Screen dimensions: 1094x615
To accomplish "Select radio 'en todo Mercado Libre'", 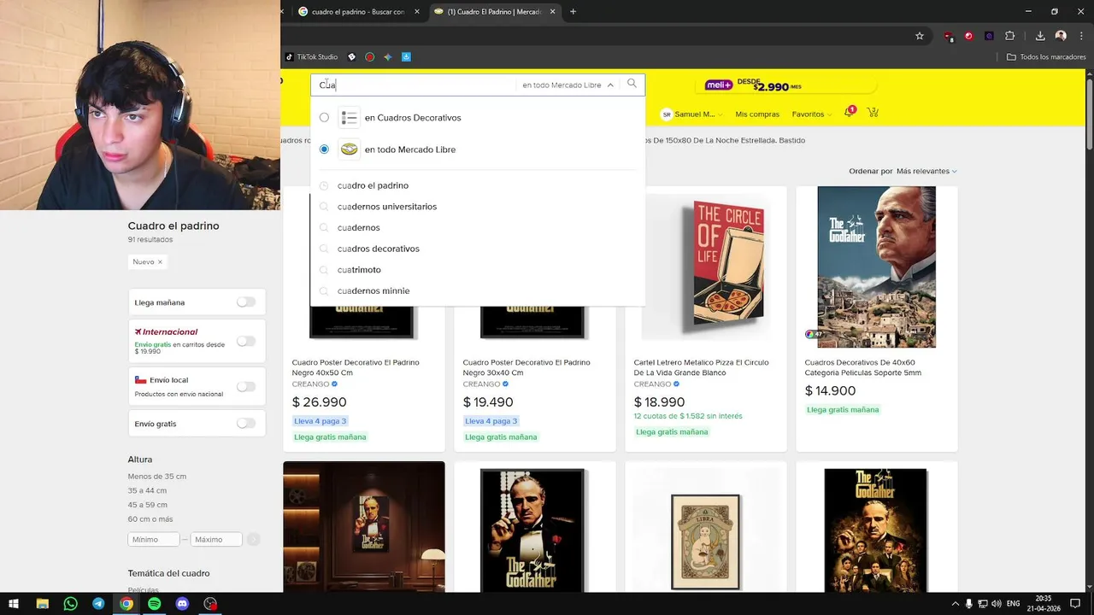I will [324, 149].
